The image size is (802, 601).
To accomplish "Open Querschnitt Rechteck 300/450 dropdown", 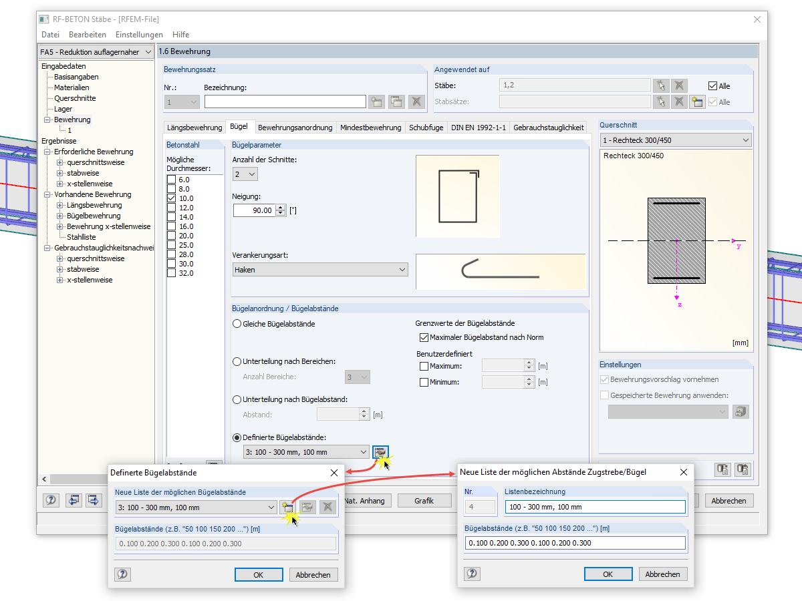I will click(x=676, y=140).
